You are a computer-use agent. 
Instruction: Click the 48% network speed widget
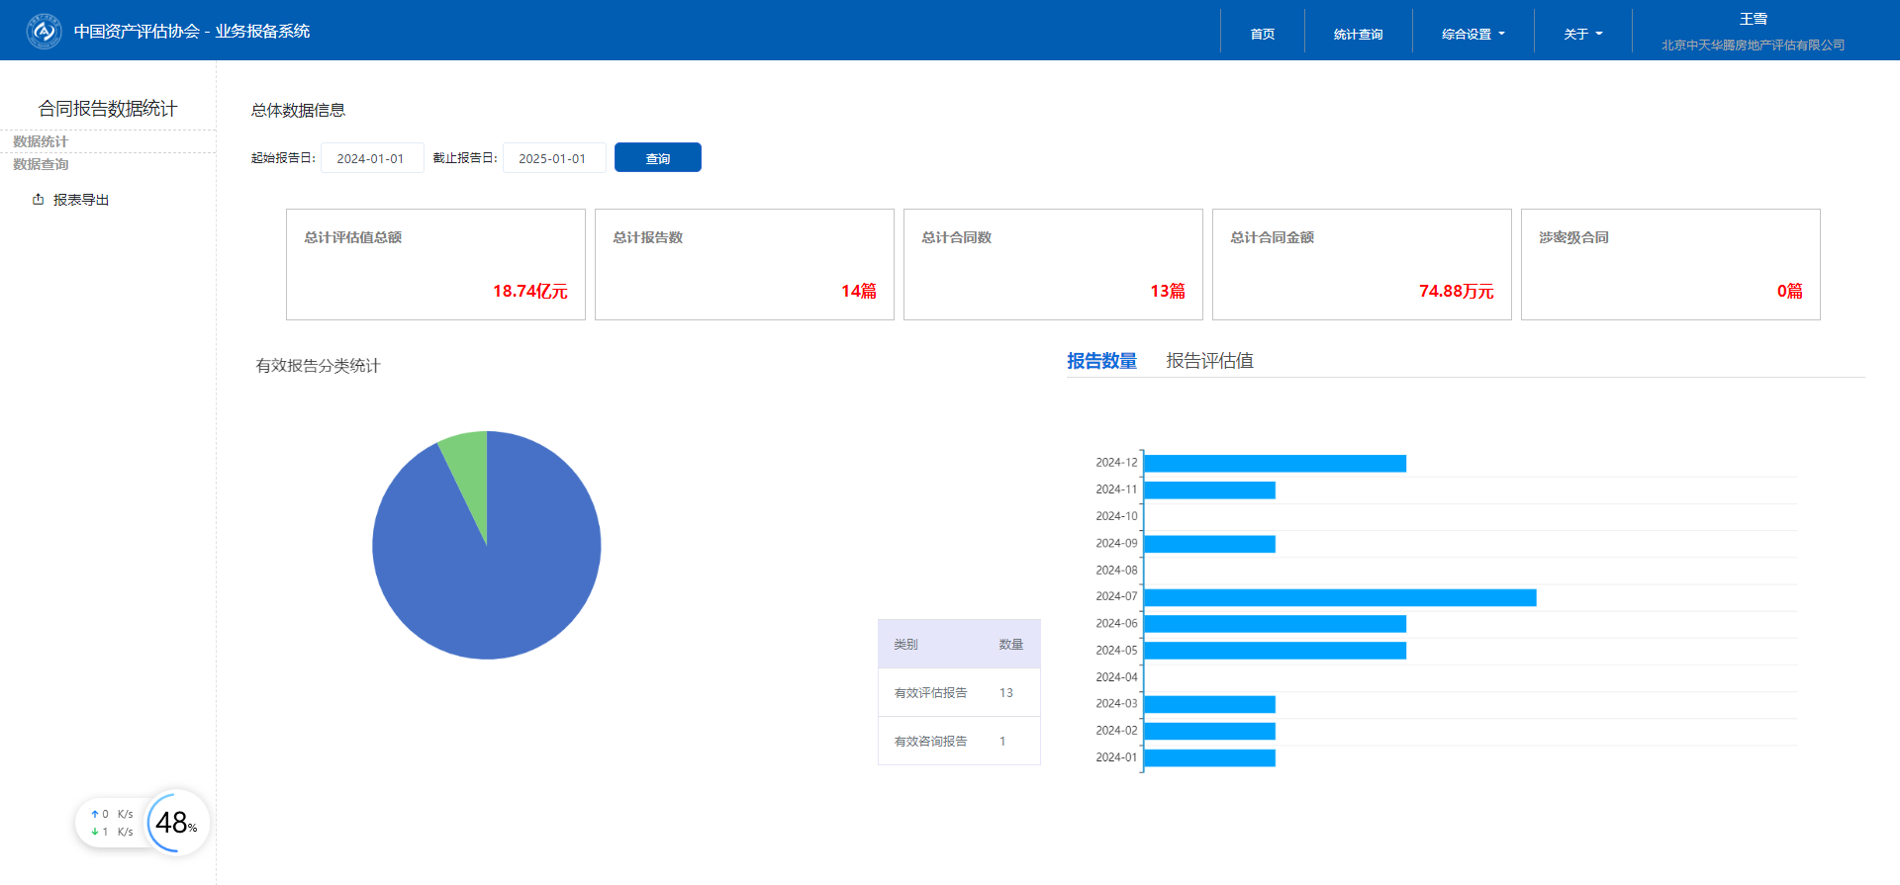point(176,823)
